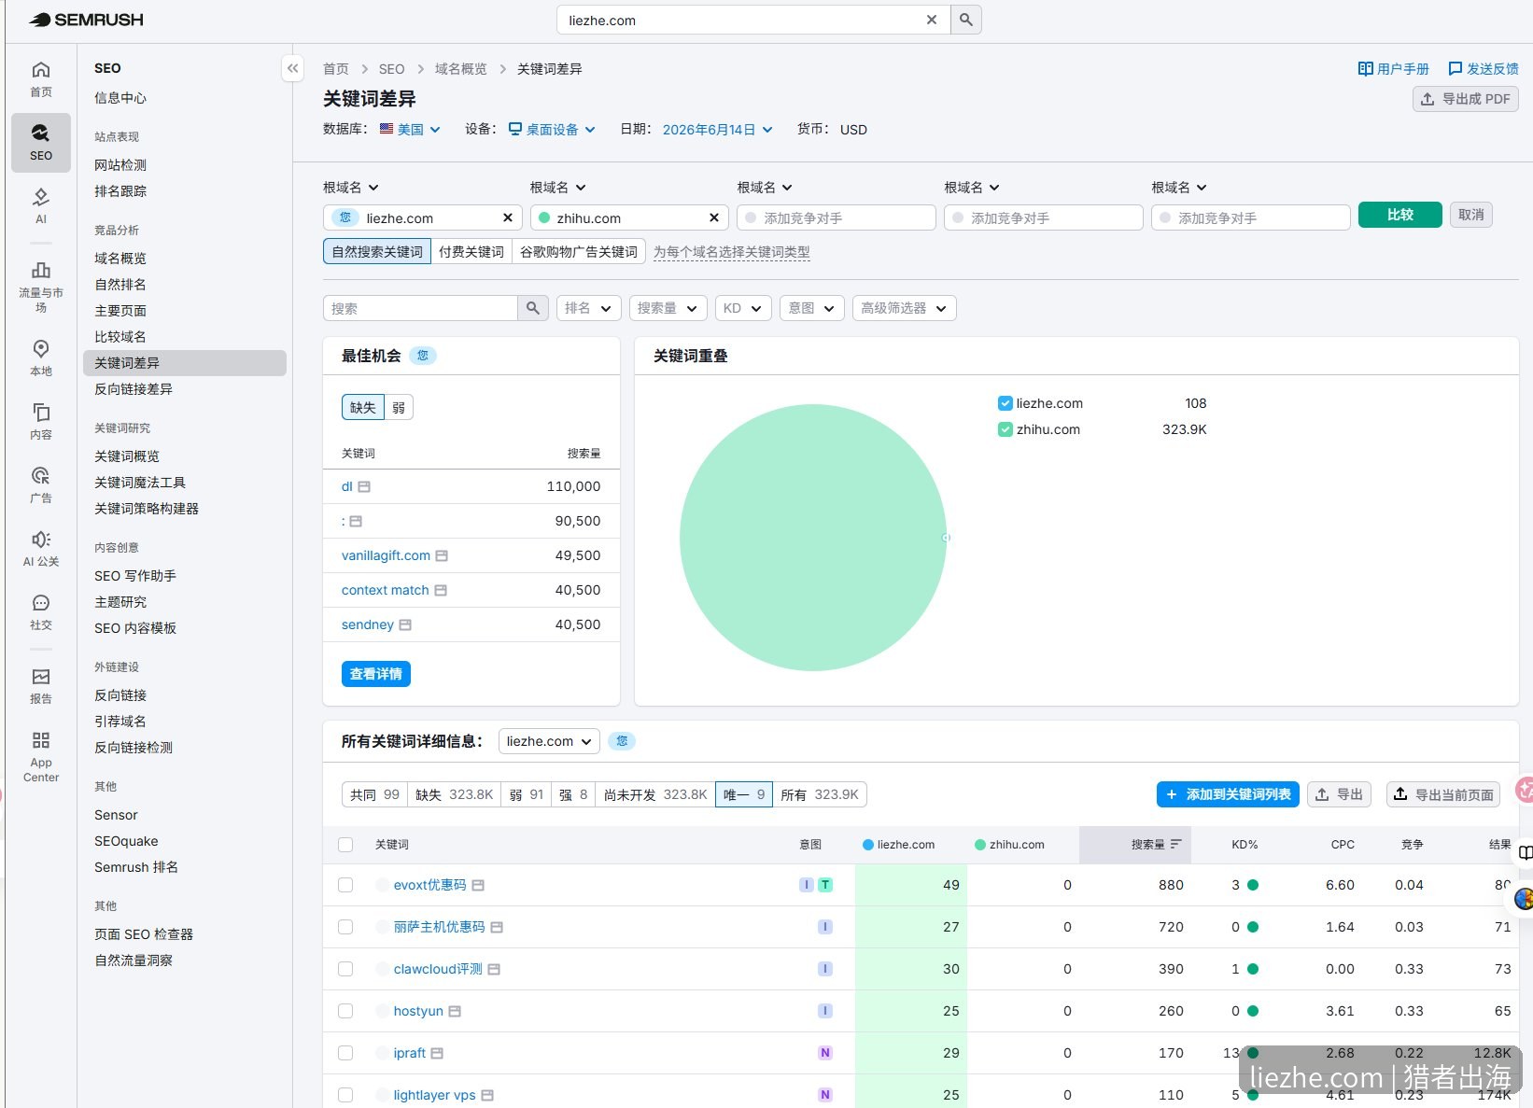Open the 搜索量 filter dropdown

click(x=668, y=308)
